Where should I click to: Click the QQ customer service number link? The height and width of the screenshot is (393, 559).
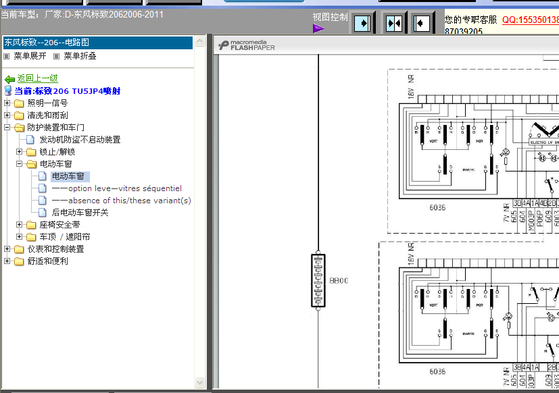tap(531, 20)
